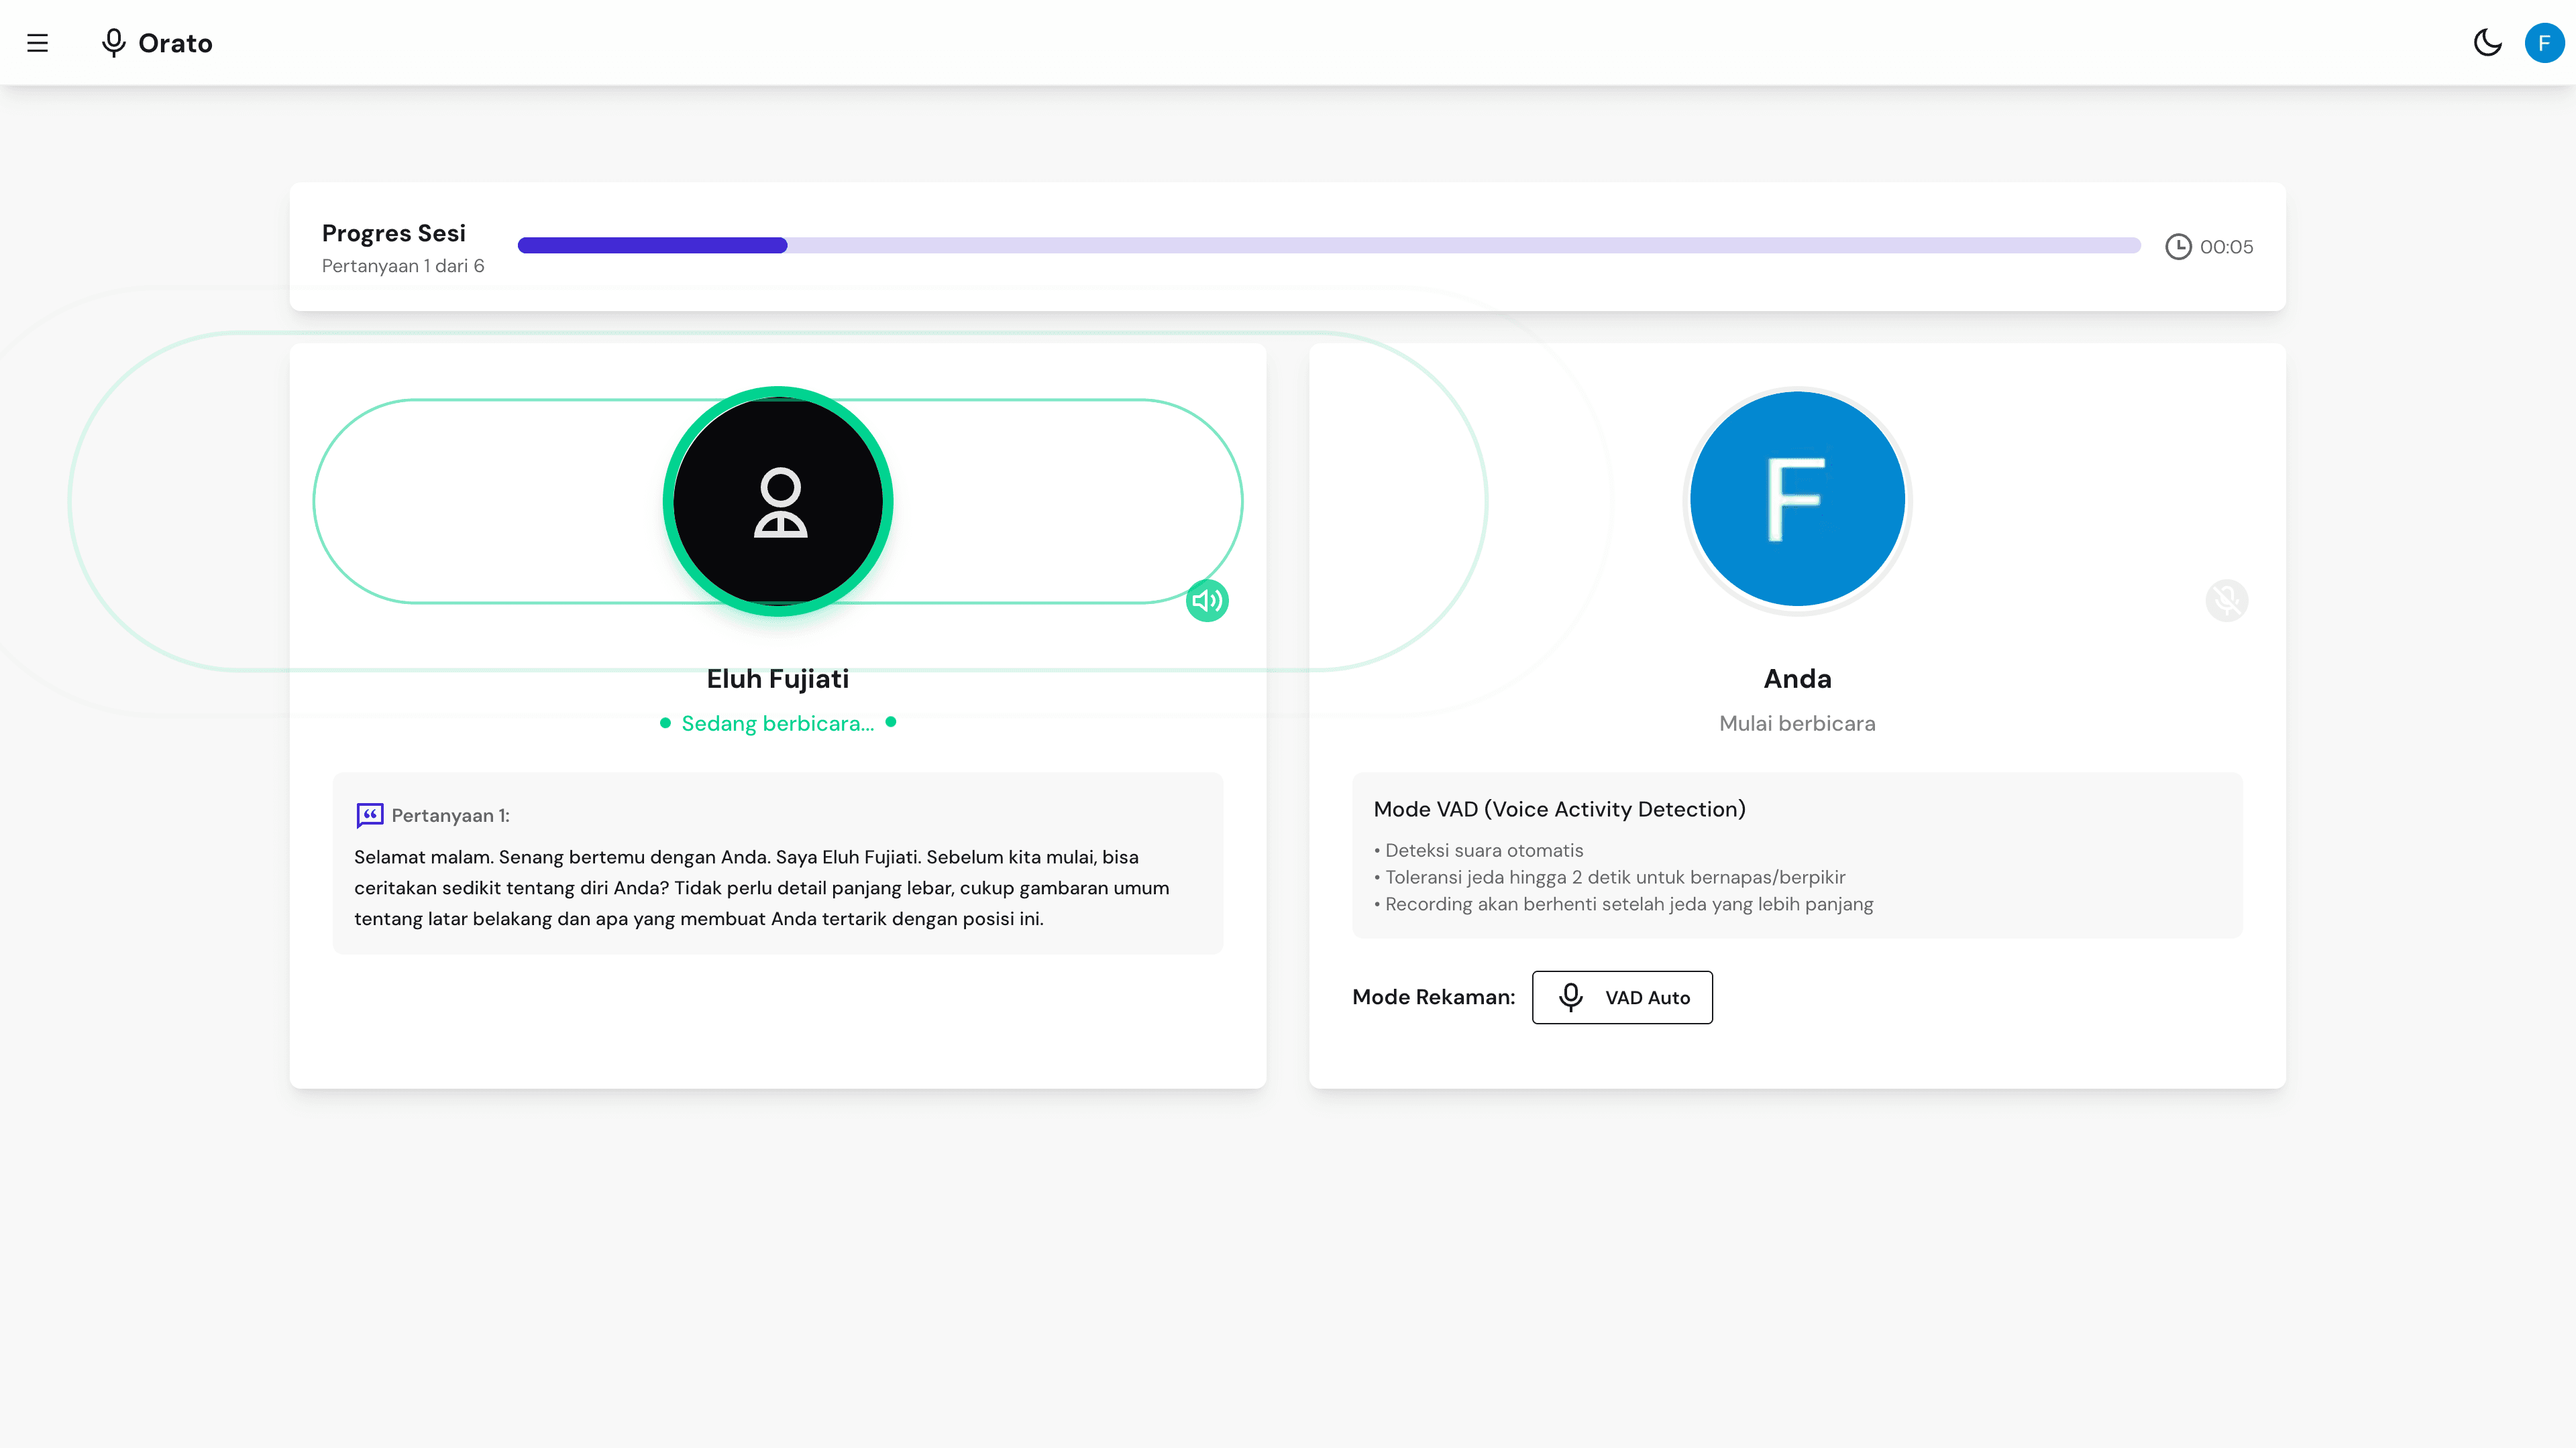Click the interview question text box

[x=777, y=888]
